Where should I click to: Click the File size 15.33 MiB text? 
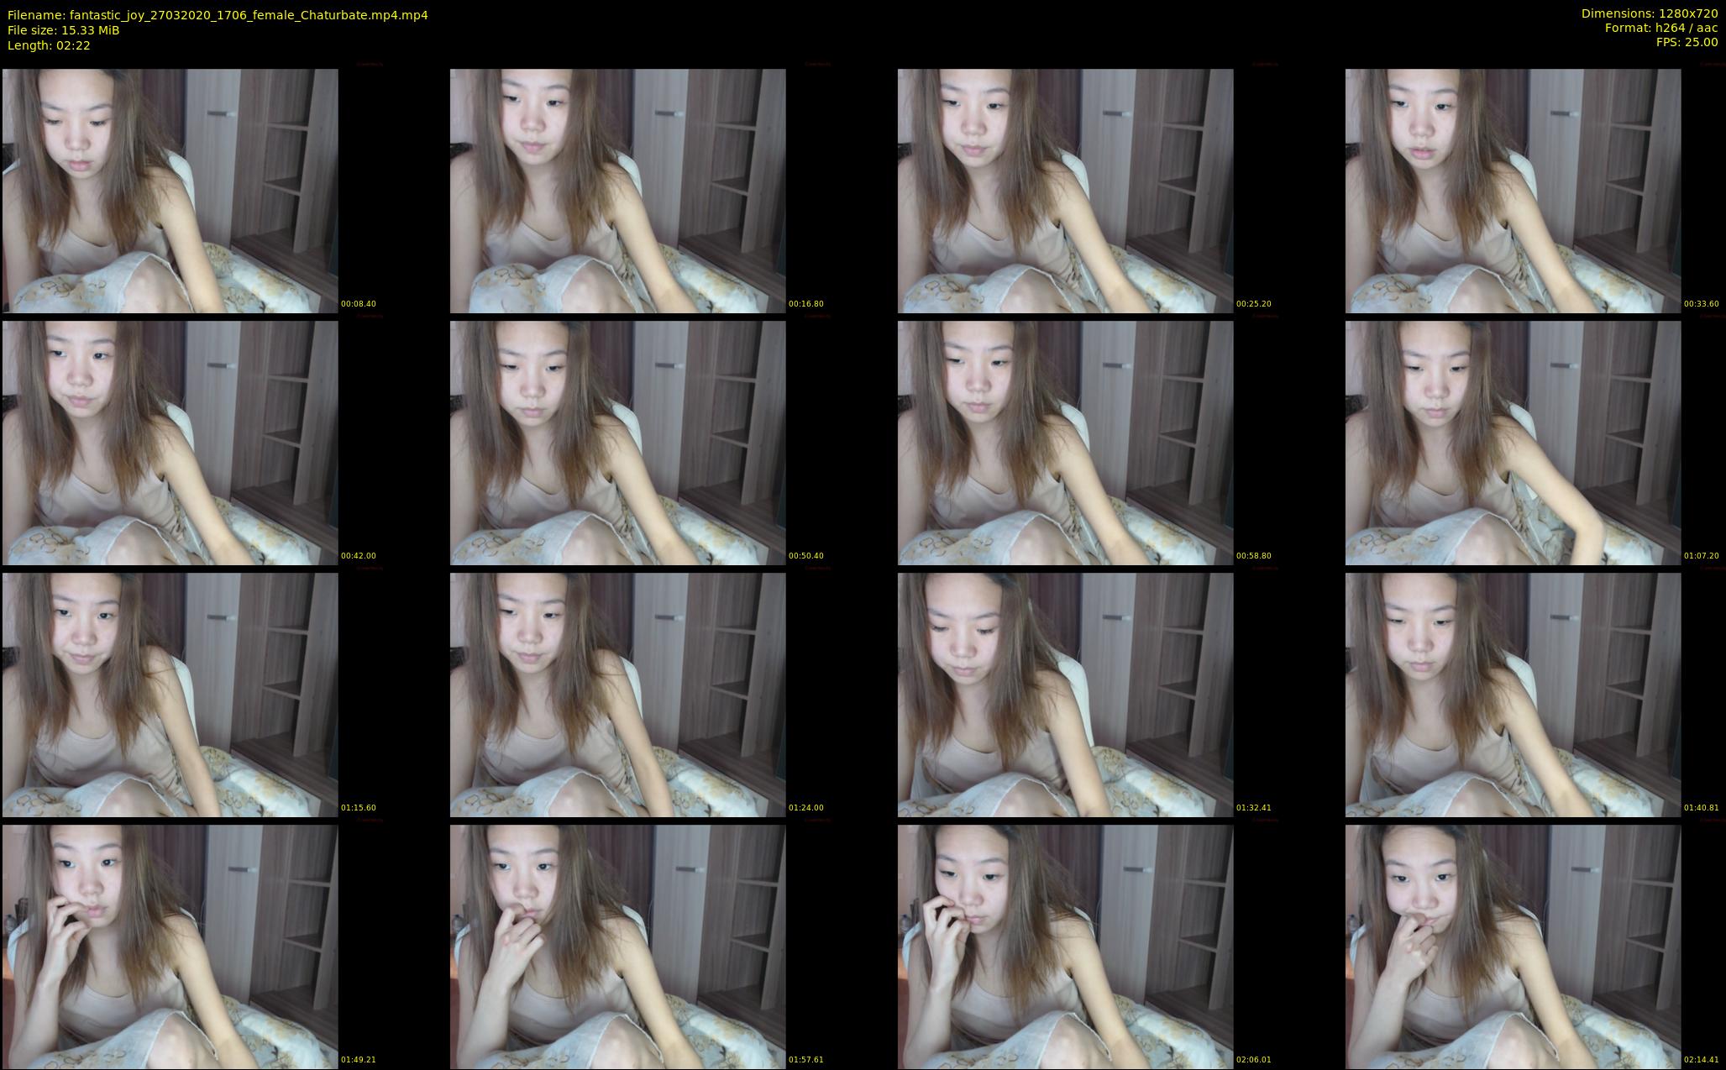pos(64,30)
